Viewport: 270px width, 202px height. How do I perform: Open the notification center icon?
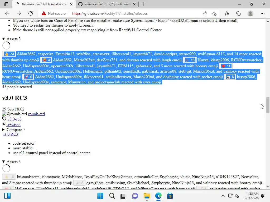coord(263,196)
